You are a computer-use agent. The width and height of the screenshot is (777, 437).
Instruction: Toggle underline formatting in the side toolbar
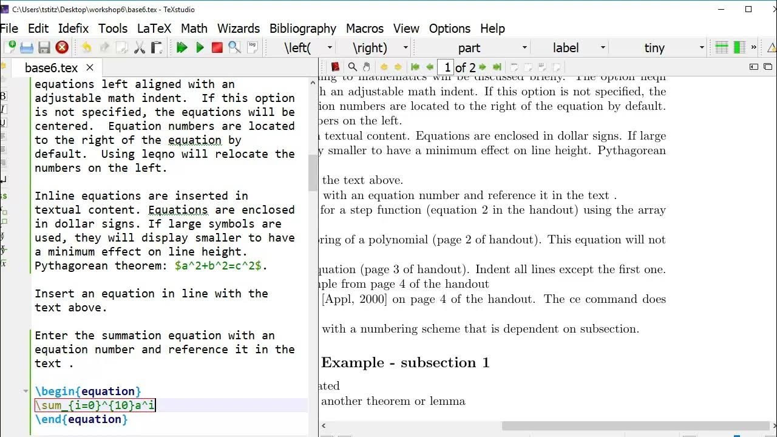pos(3,123)
